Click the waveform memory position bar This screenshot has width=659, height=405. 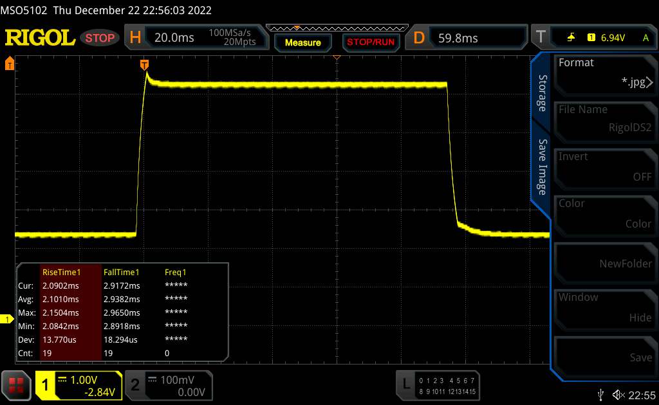[x=337, y=28]
